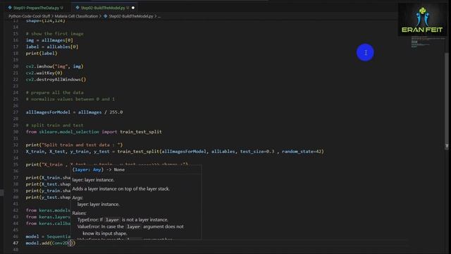The height and width of the screenshot is (254, 451).
Task: Click Python file icon on Step01 tab
Action: [x=10, y=8]
